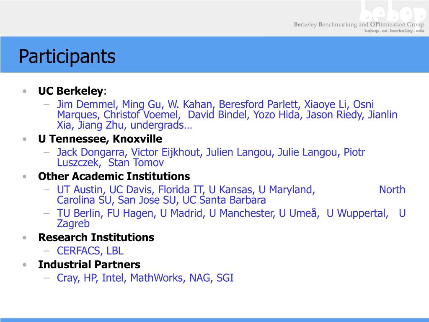The image size is (429, 322).
Task: Click the "Industrial Partners" heading
Action: point(89,265)
